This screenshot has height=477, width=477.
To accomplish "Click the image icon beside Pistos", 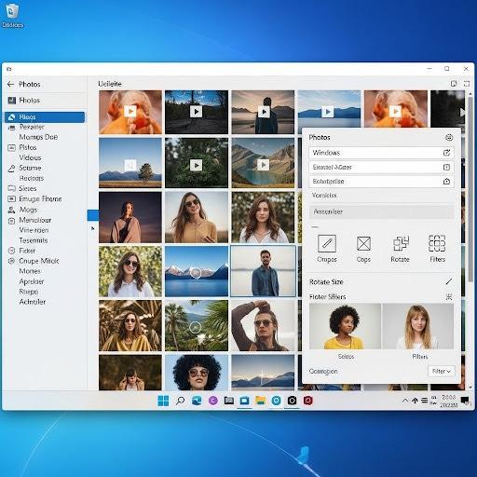I will click(11, 147).
